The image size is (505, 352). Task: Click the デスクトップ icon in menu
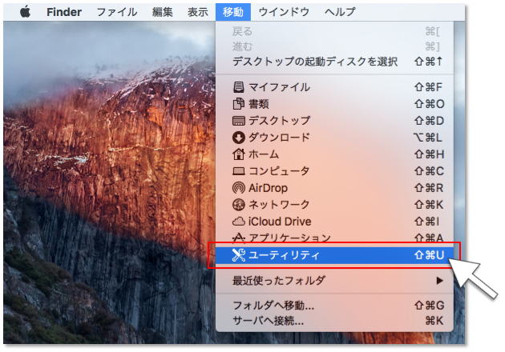pyautogui.click(x=238, y=121)
